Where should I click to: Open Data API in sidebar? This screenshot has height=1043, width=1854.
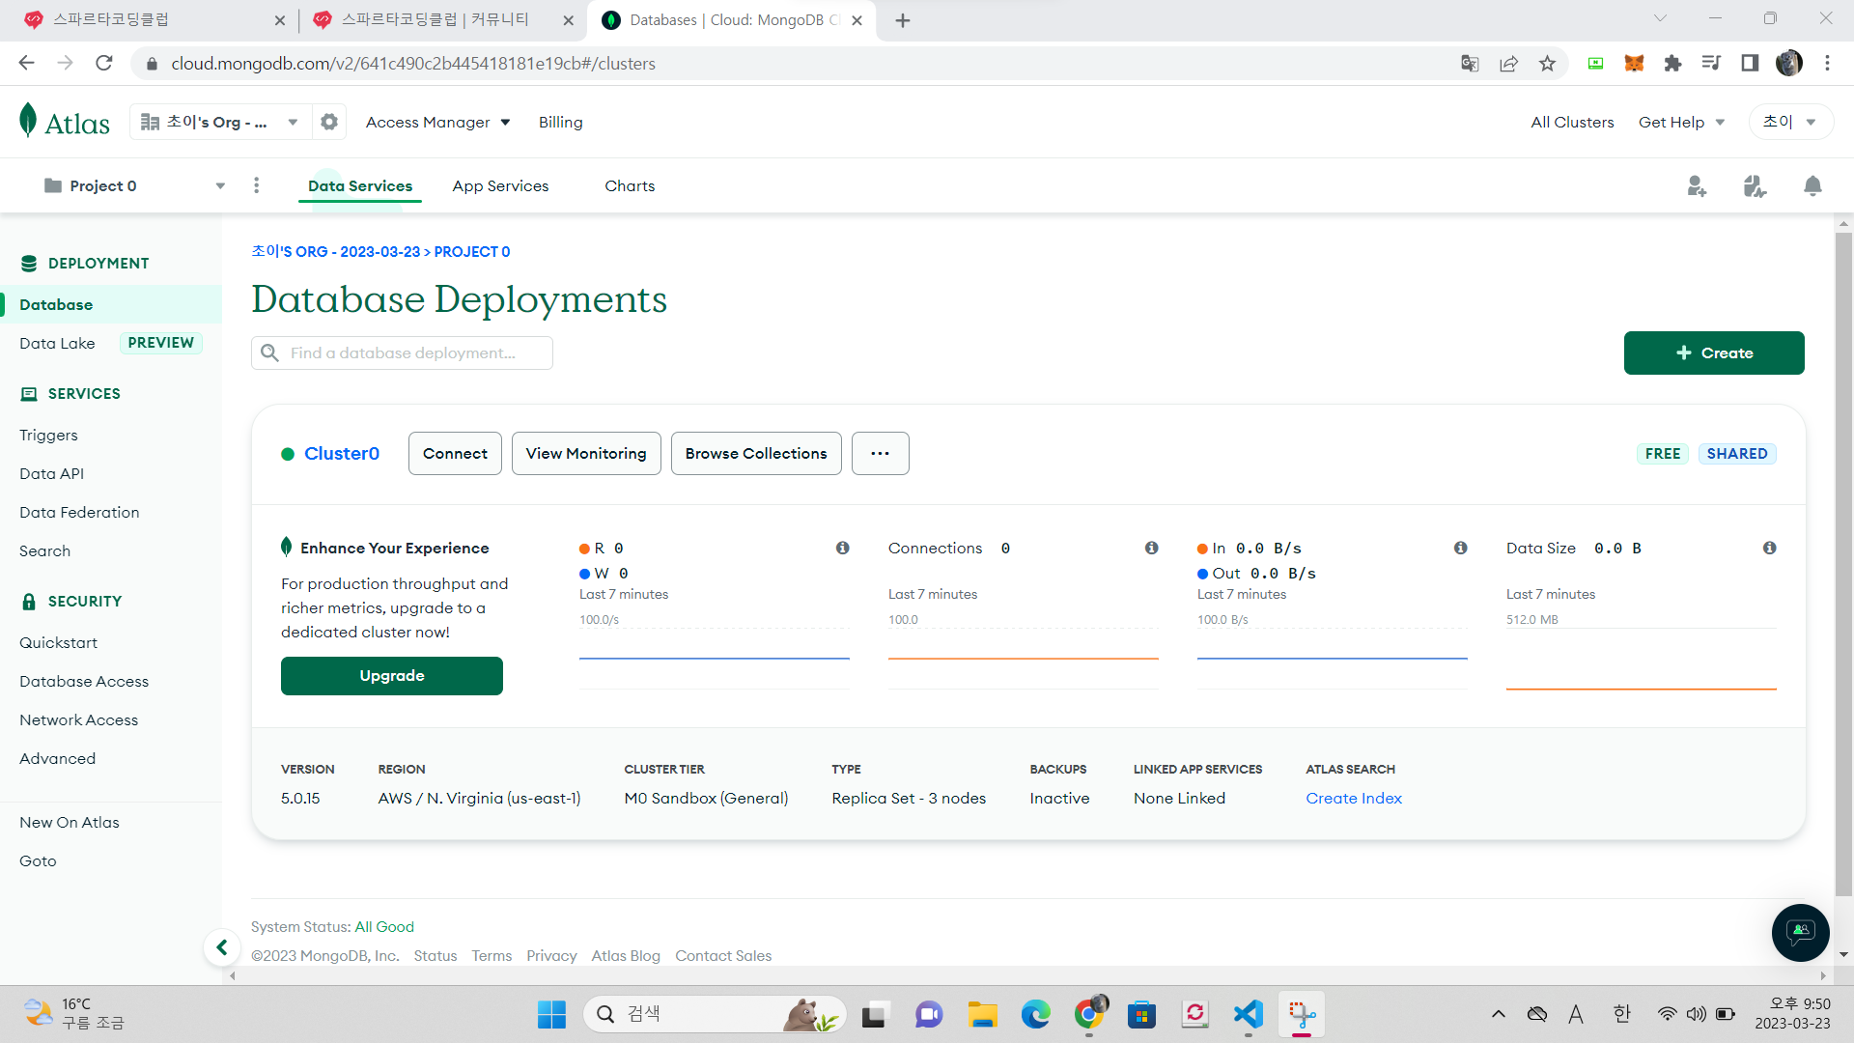(51, 473)
